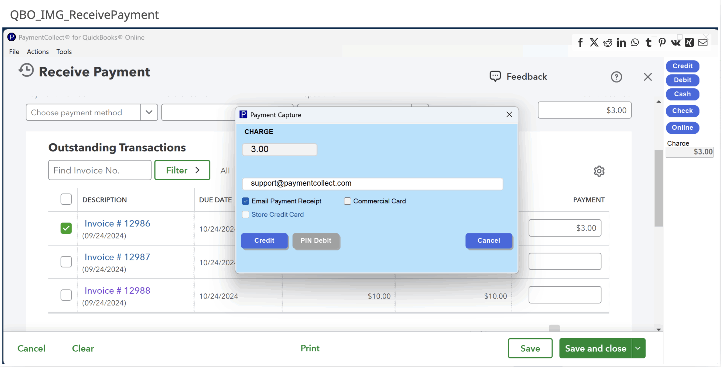
Task: Open the Save and close dropdown arrow
Action: coord(638,348)
